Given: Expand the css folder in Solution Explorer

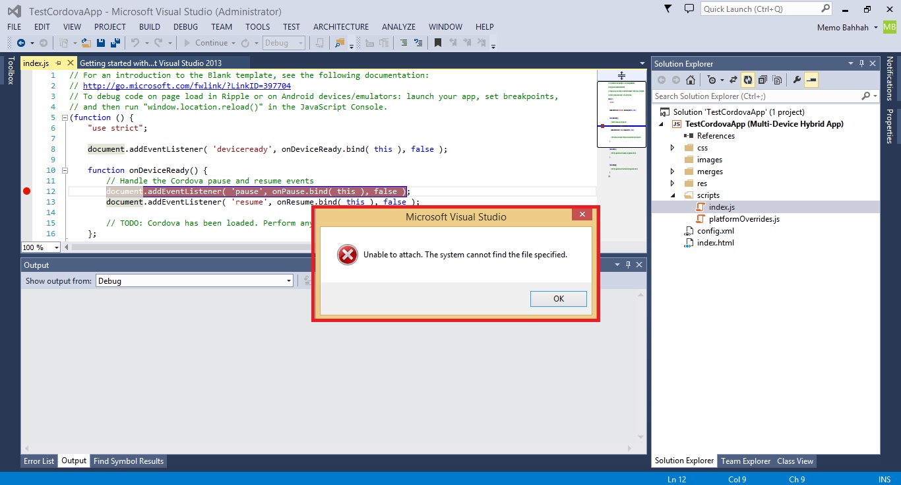Looking at the screenshot, I should click(x=672, y=148).
